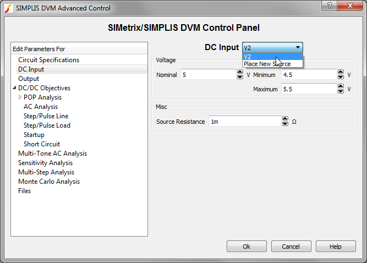Click the title bar help question mark
Image resolution: width=367 pixels, height=263 pixels.
click(329, 6)
